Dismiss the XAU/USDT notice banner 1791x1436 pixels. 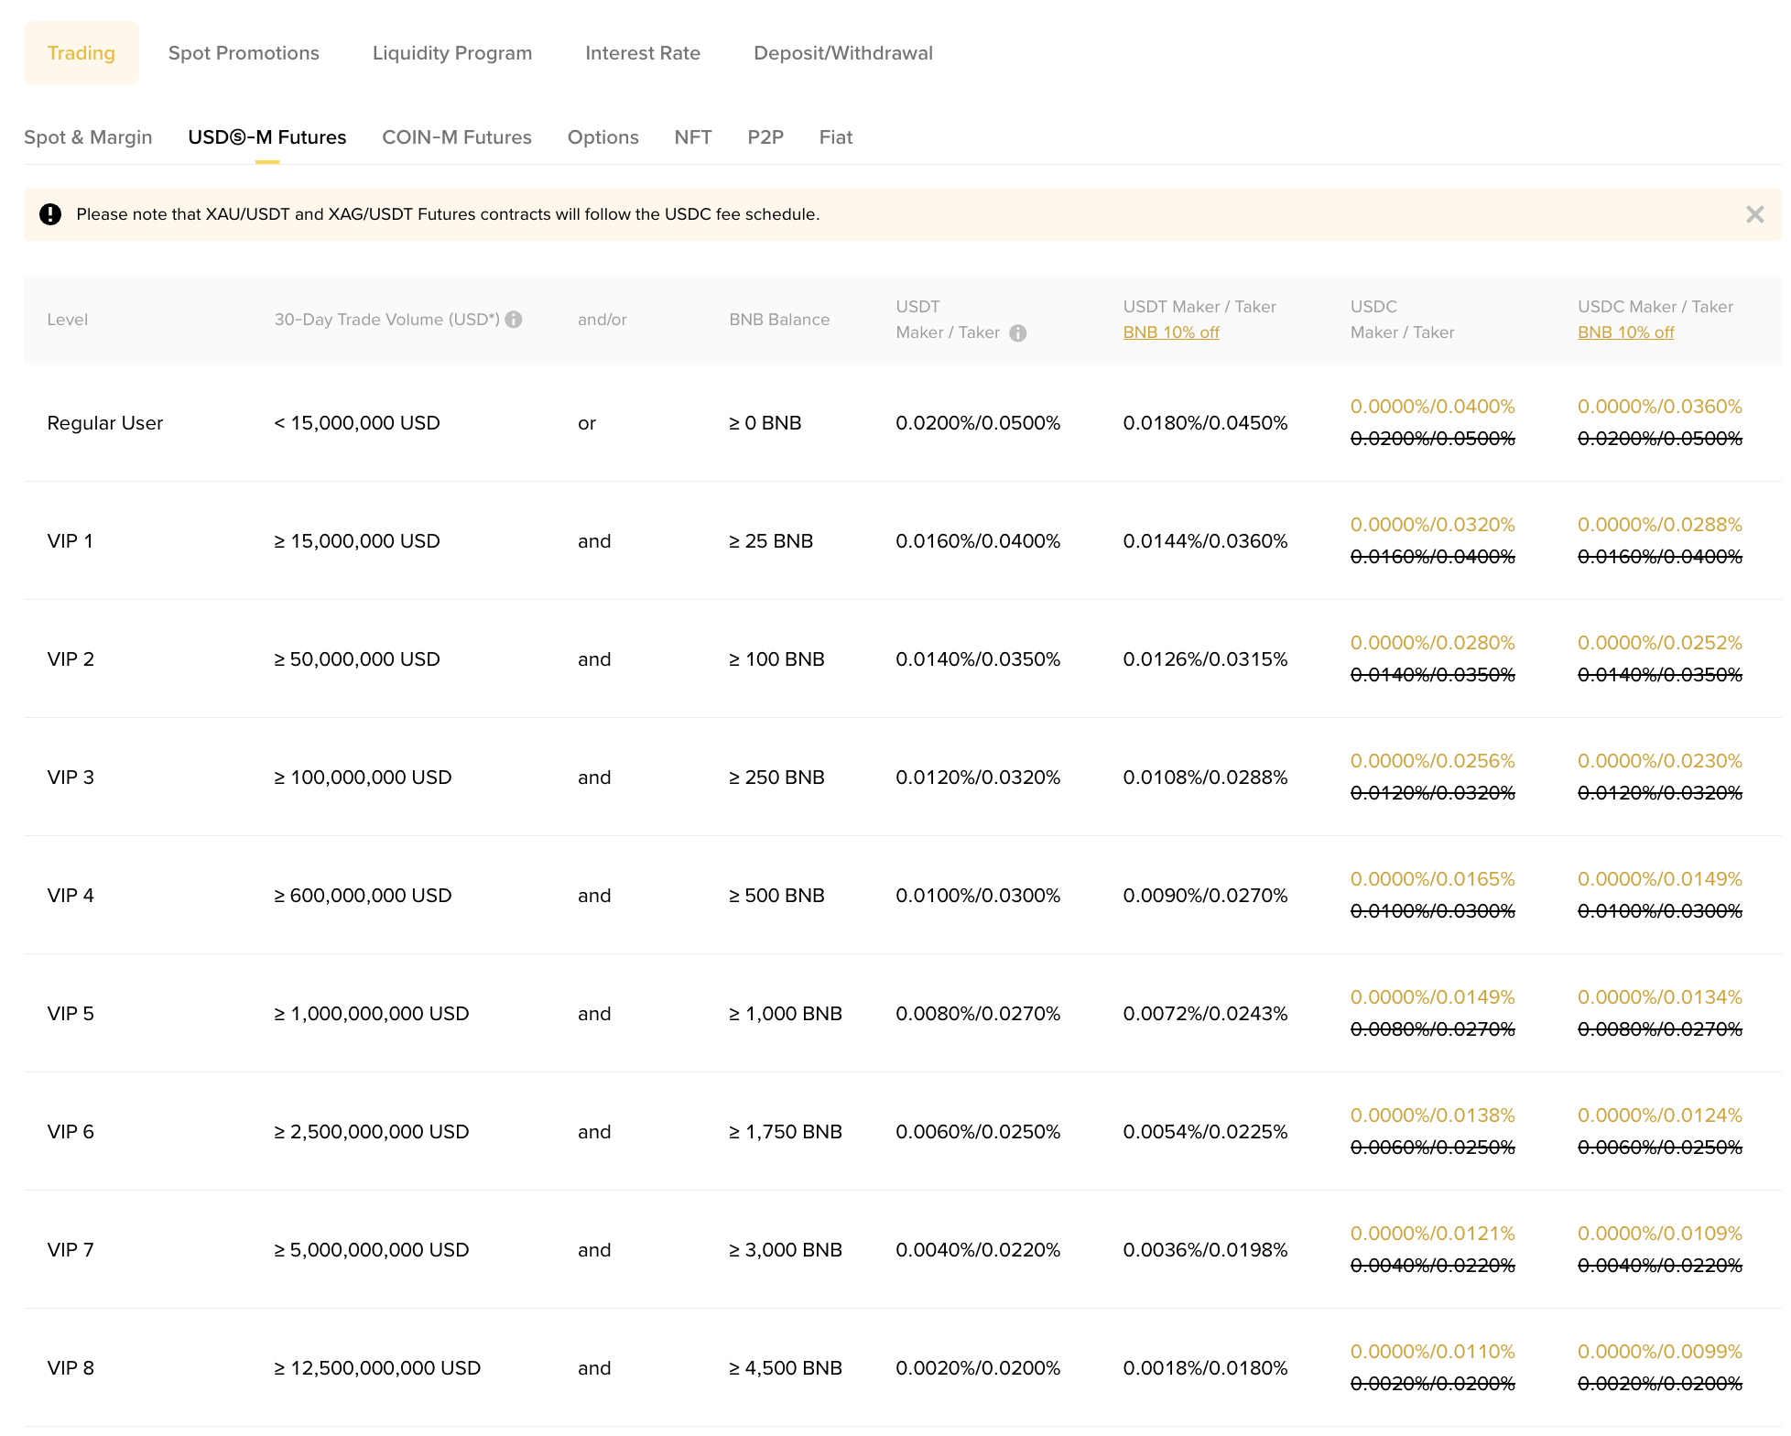point(1754,214)
